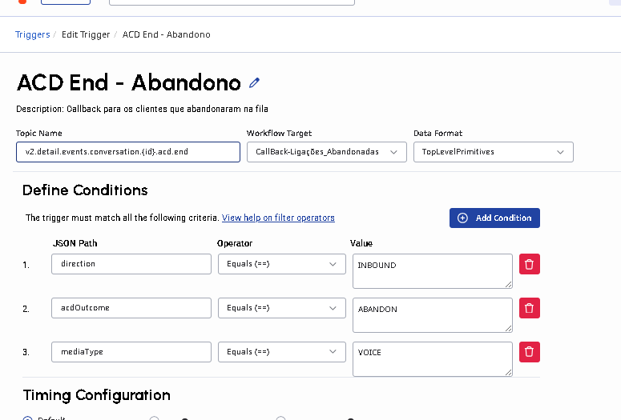This screenshot has height=420, width=621.
Task: Open View help on filter operators link
Action: click(x=278, y=218)
